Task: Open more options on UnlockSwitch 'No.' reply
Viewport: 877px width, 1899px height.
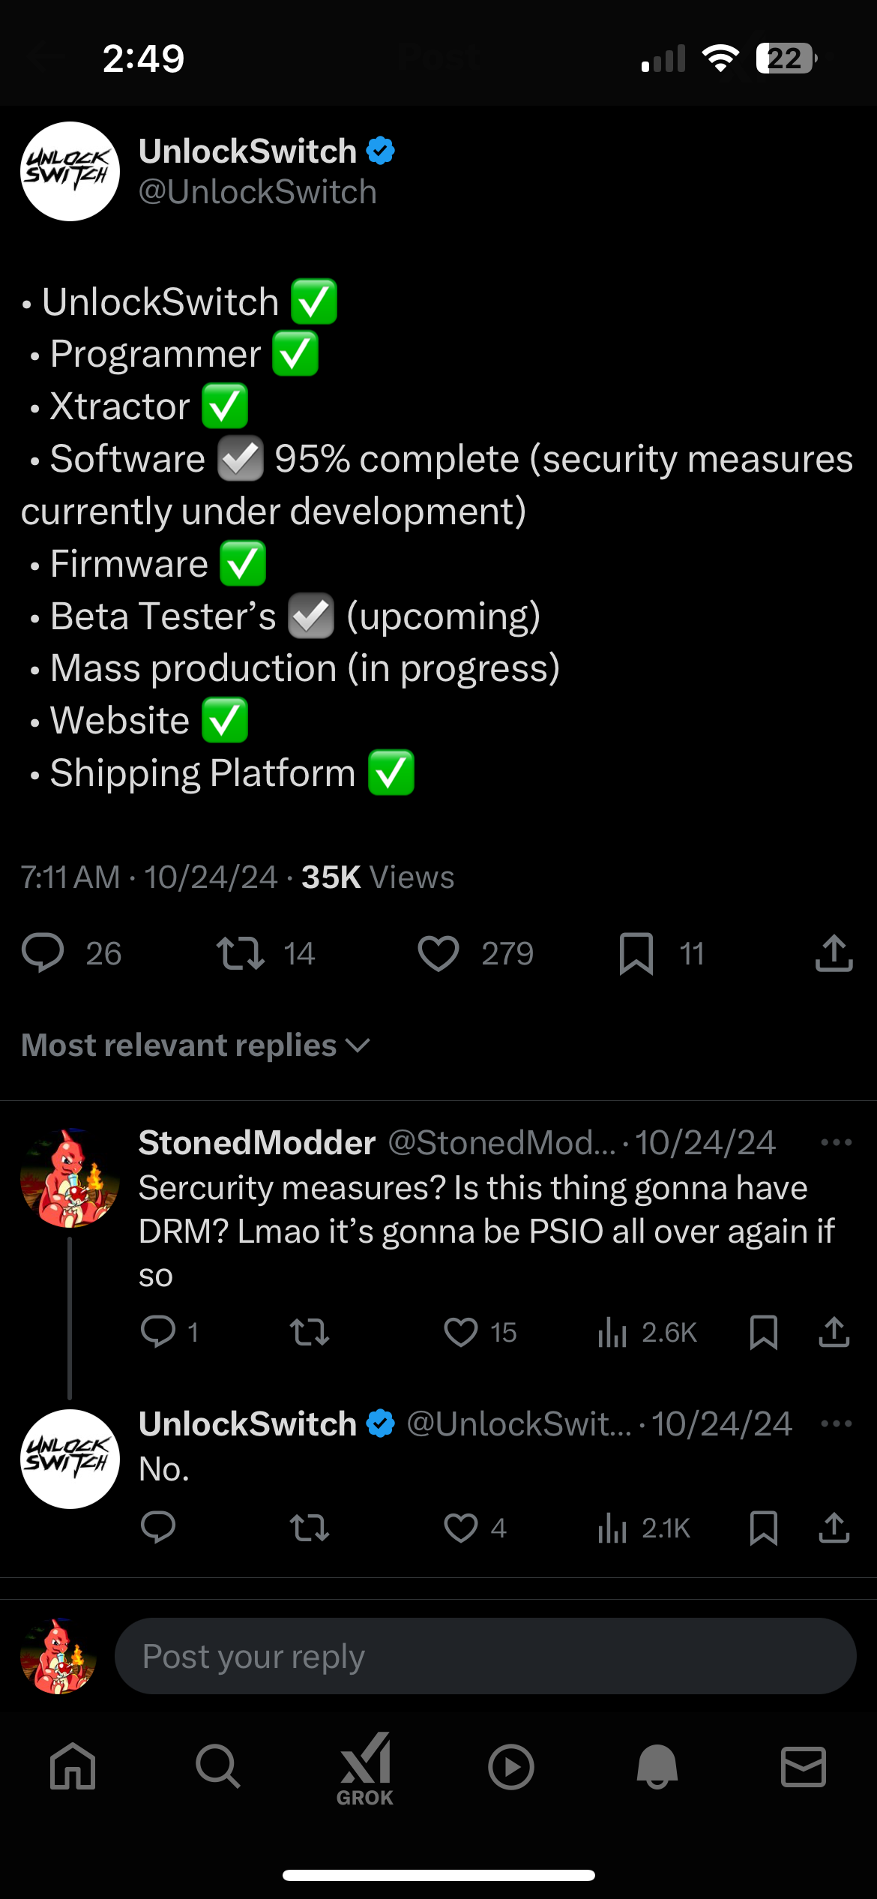Action: tap(837, 1423)
